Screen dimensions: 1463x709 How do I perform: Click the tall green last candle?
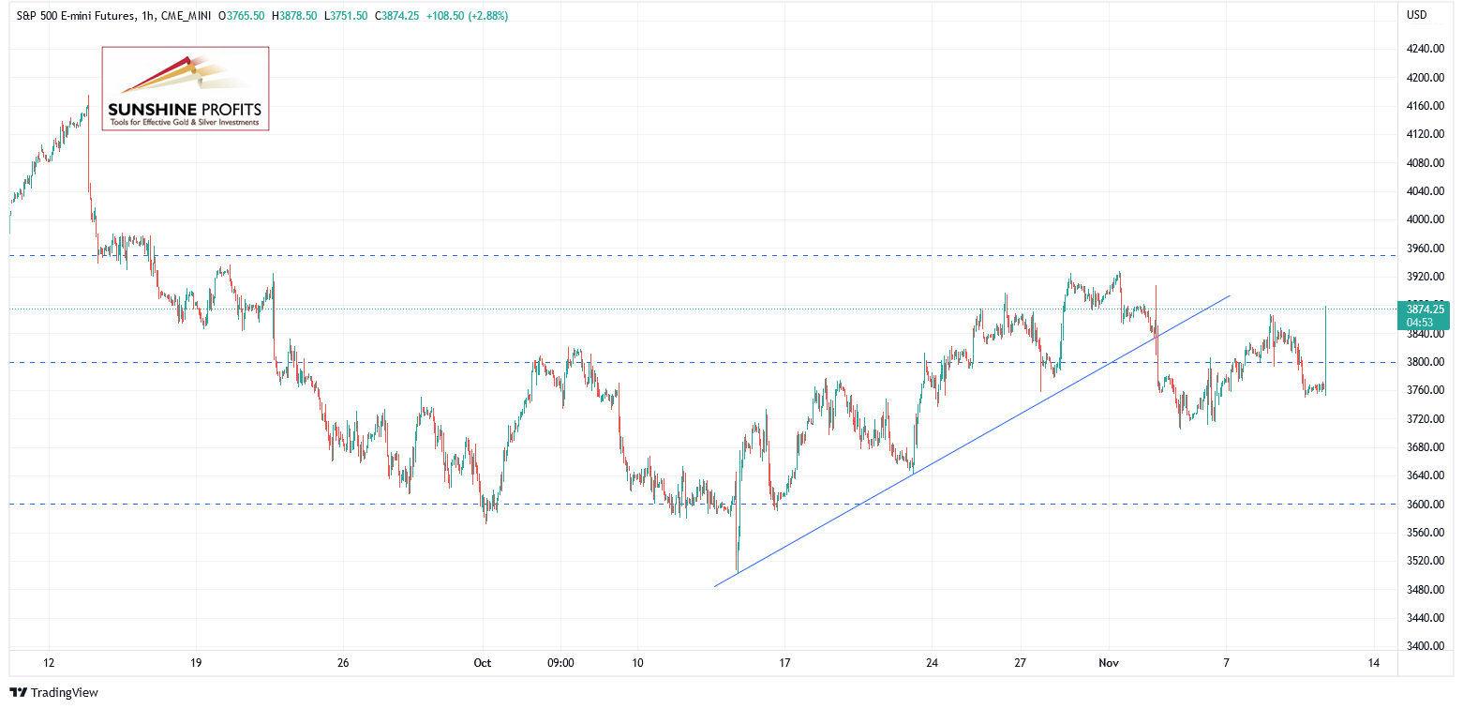[1326, 349]
